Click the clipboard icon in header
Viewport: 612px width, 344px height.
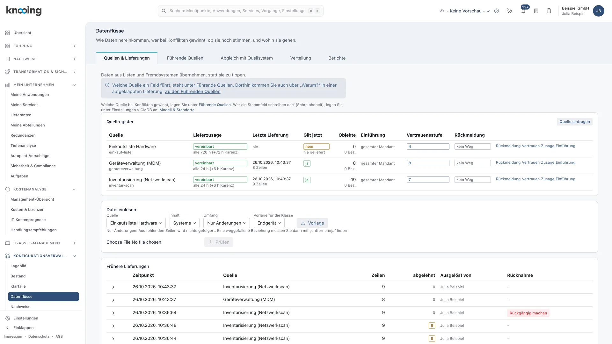pyautogui.click(x=549, y=11)
